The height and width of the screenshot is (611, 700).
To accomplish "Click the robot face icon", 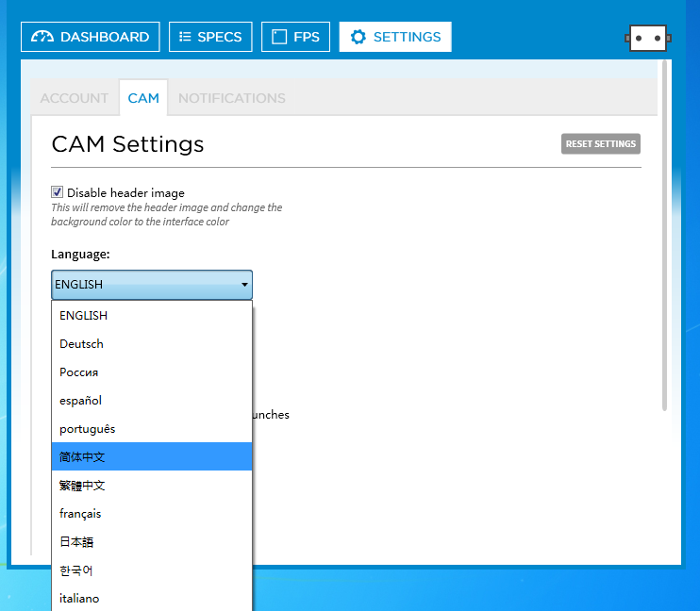I will coord(646,38).
